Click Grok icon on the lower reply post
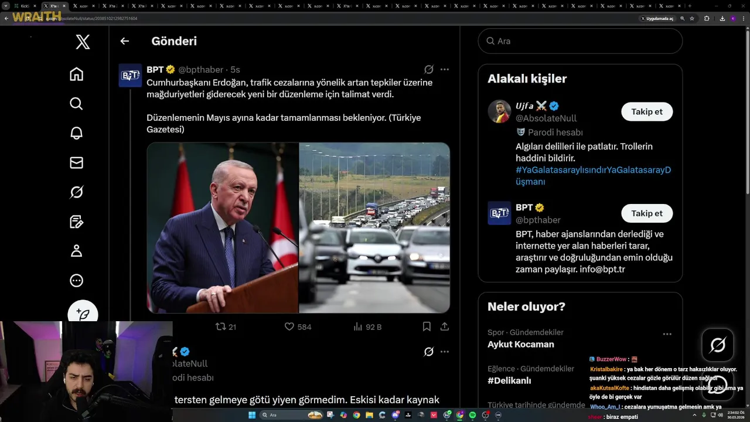Viewport: 750px width, 422px height. pyautogui.click(x=429, y=352)
